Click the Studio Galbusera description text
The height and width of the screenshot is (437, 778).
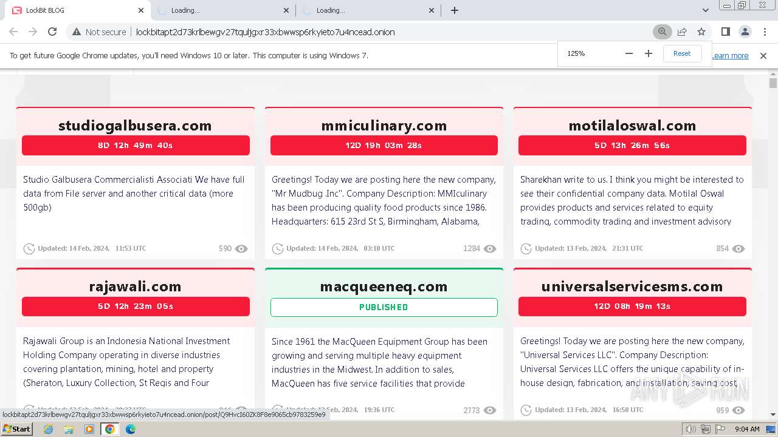tap(134, 194)
